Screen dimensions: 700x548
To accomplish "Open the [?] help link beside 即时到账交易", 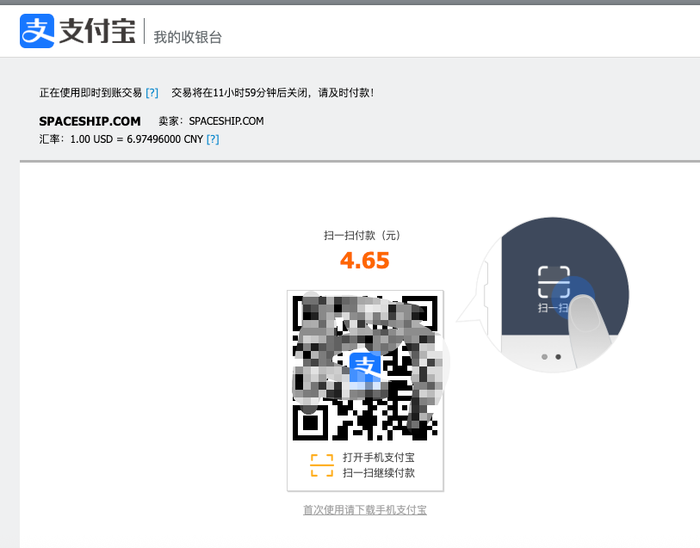I will tap(152, 92).
